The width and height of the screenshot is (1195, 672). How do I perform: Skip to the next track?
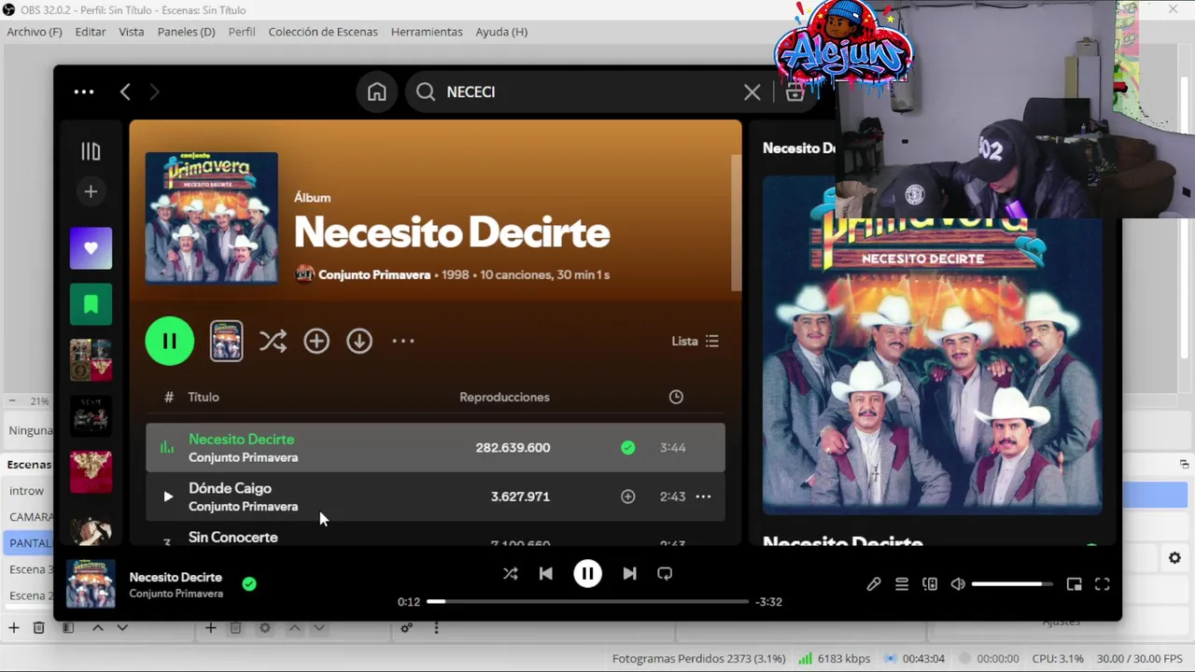tap(629, 574)
